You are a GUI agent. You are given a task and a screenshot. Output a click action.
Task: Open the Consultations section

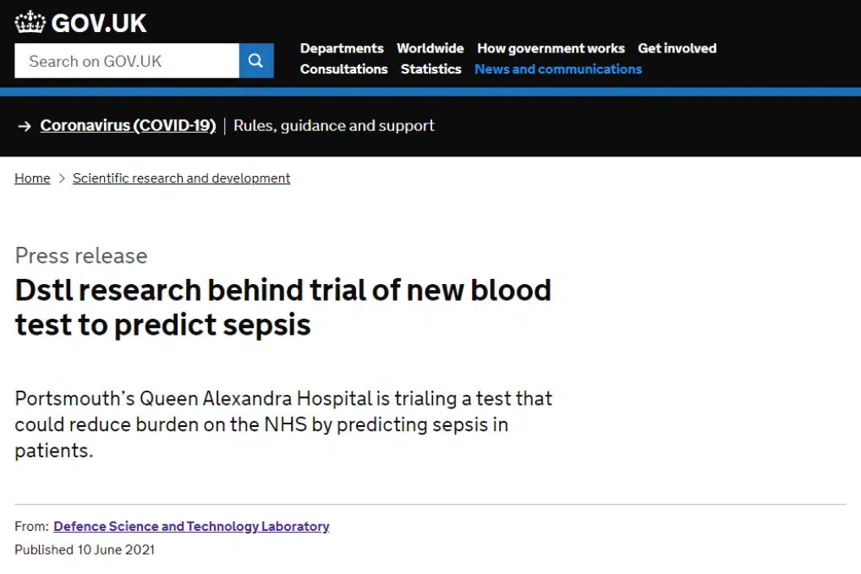tap(343, 69)
